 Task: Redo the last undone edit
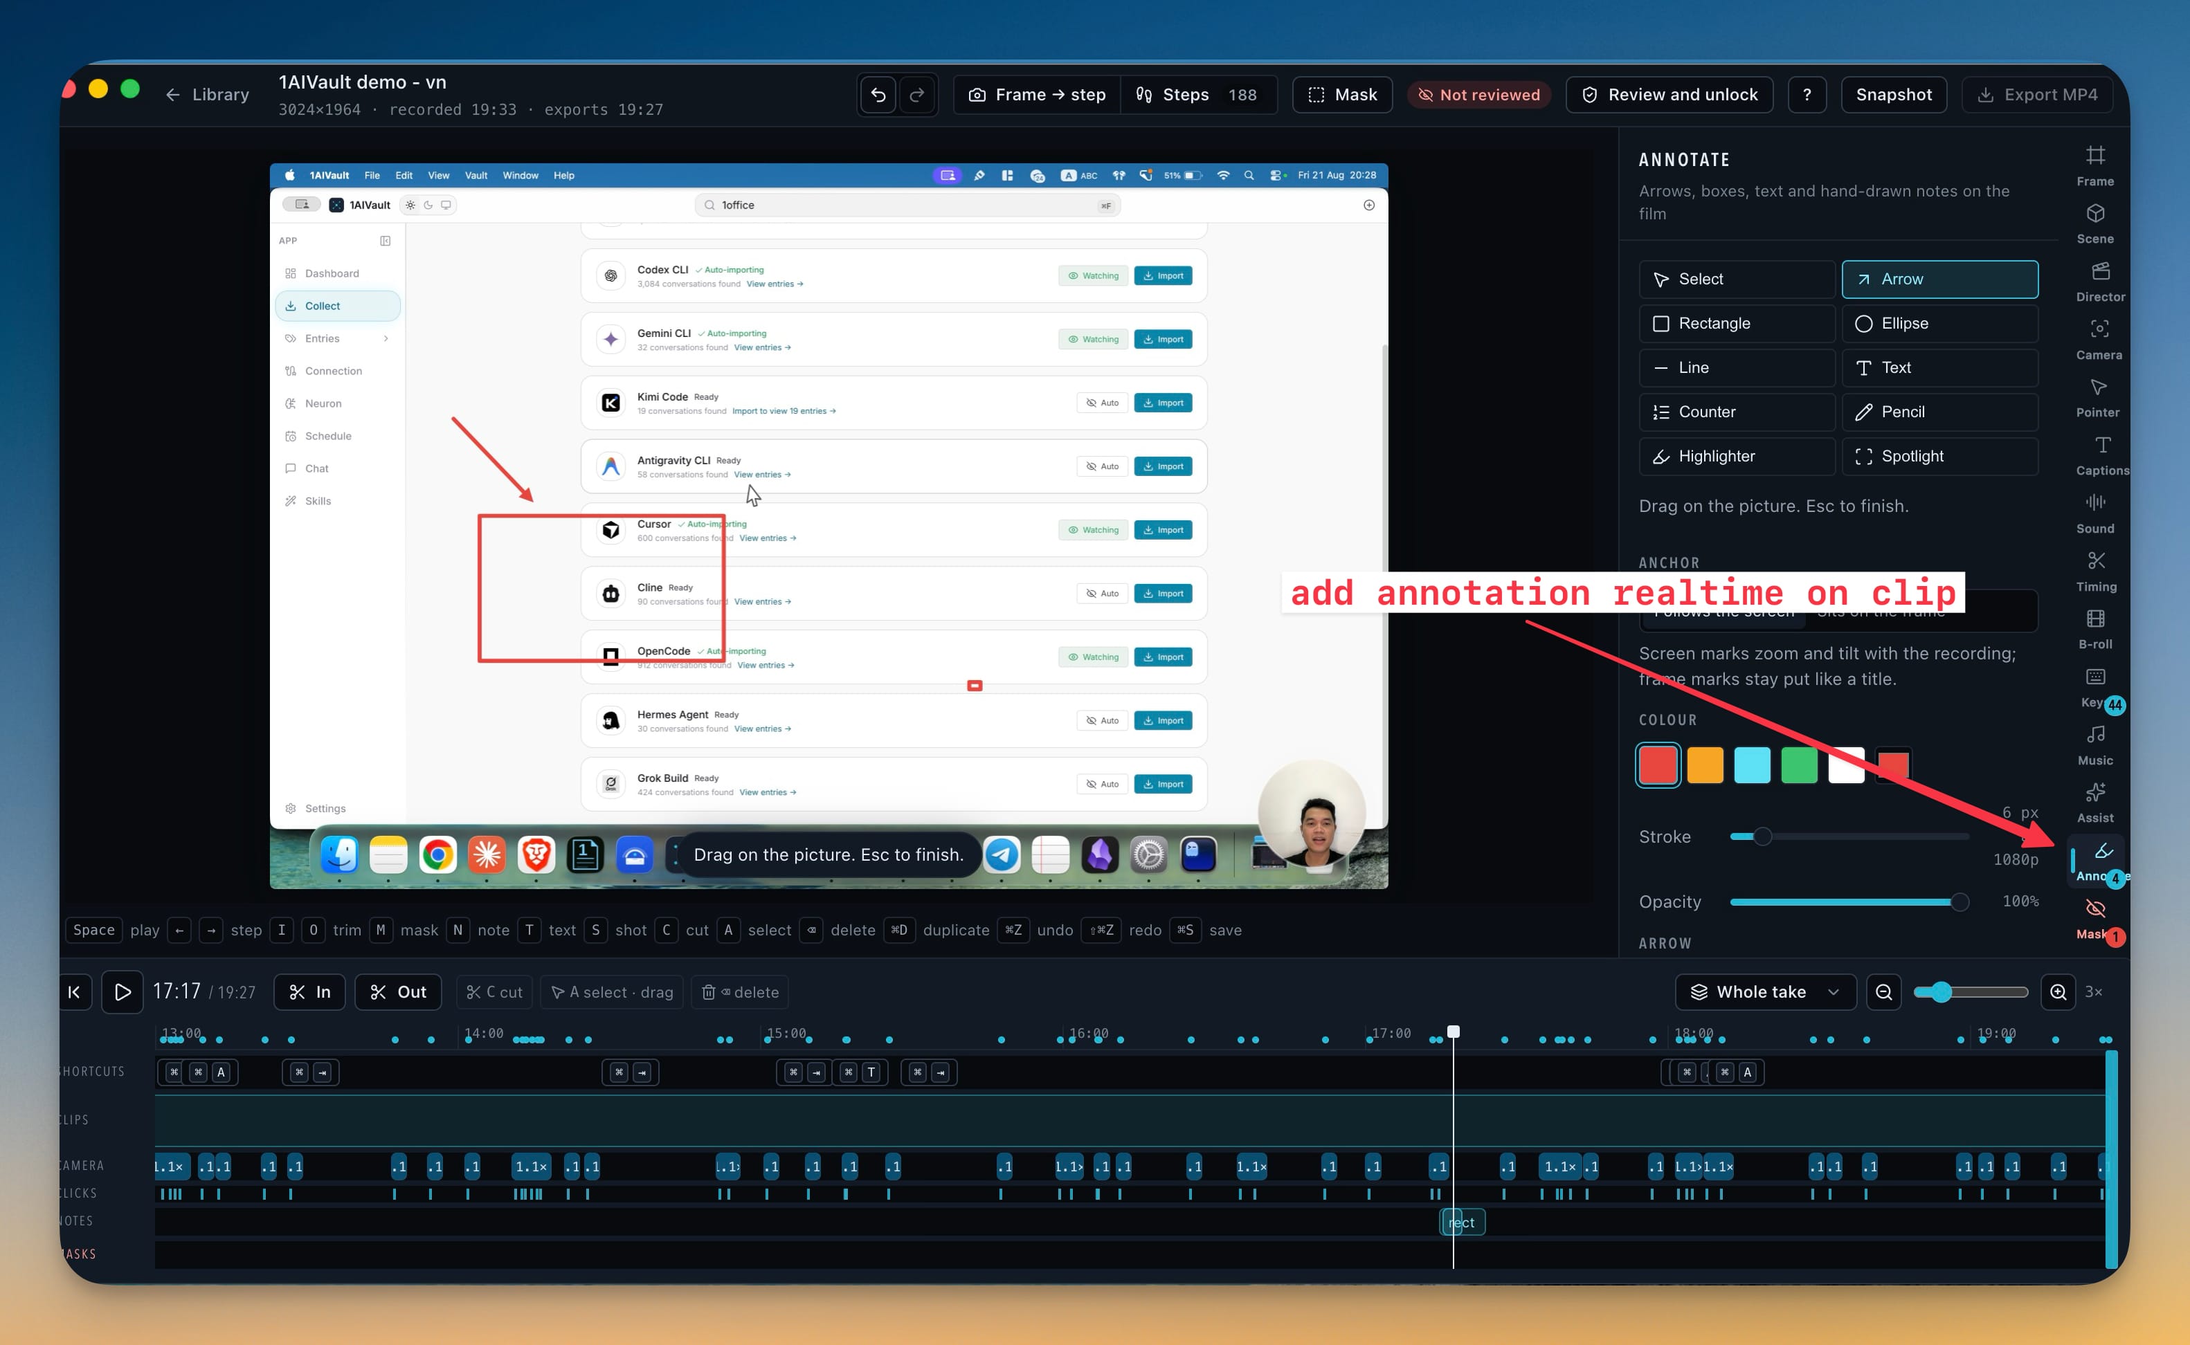click(x=918, y=94)
